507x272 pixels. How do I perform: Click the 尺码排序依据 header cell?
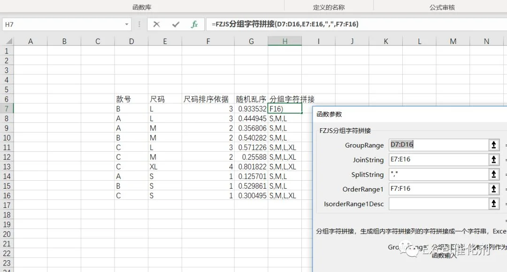[208, 99]
